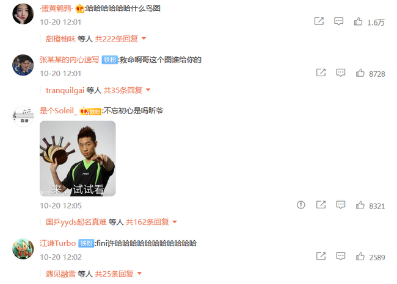Expand 共25条回复 under 江谦Turbo's comment
Screen dimensions: 397x284
coord(118,274)
